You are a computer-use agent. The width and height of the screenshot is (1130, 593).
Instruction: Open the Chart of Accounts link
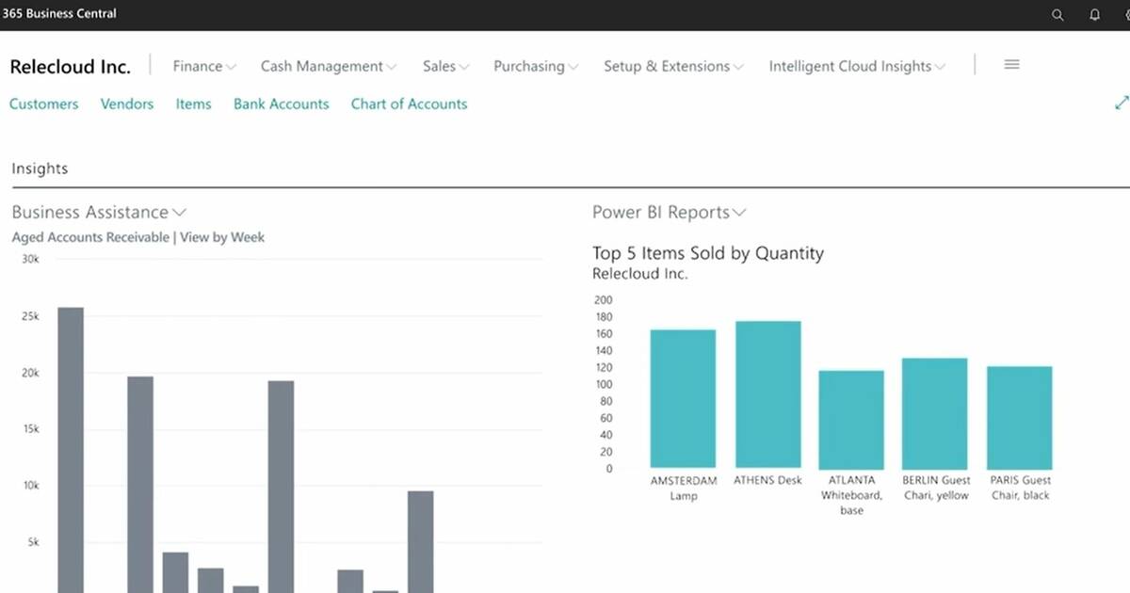(x=409, y=104)
